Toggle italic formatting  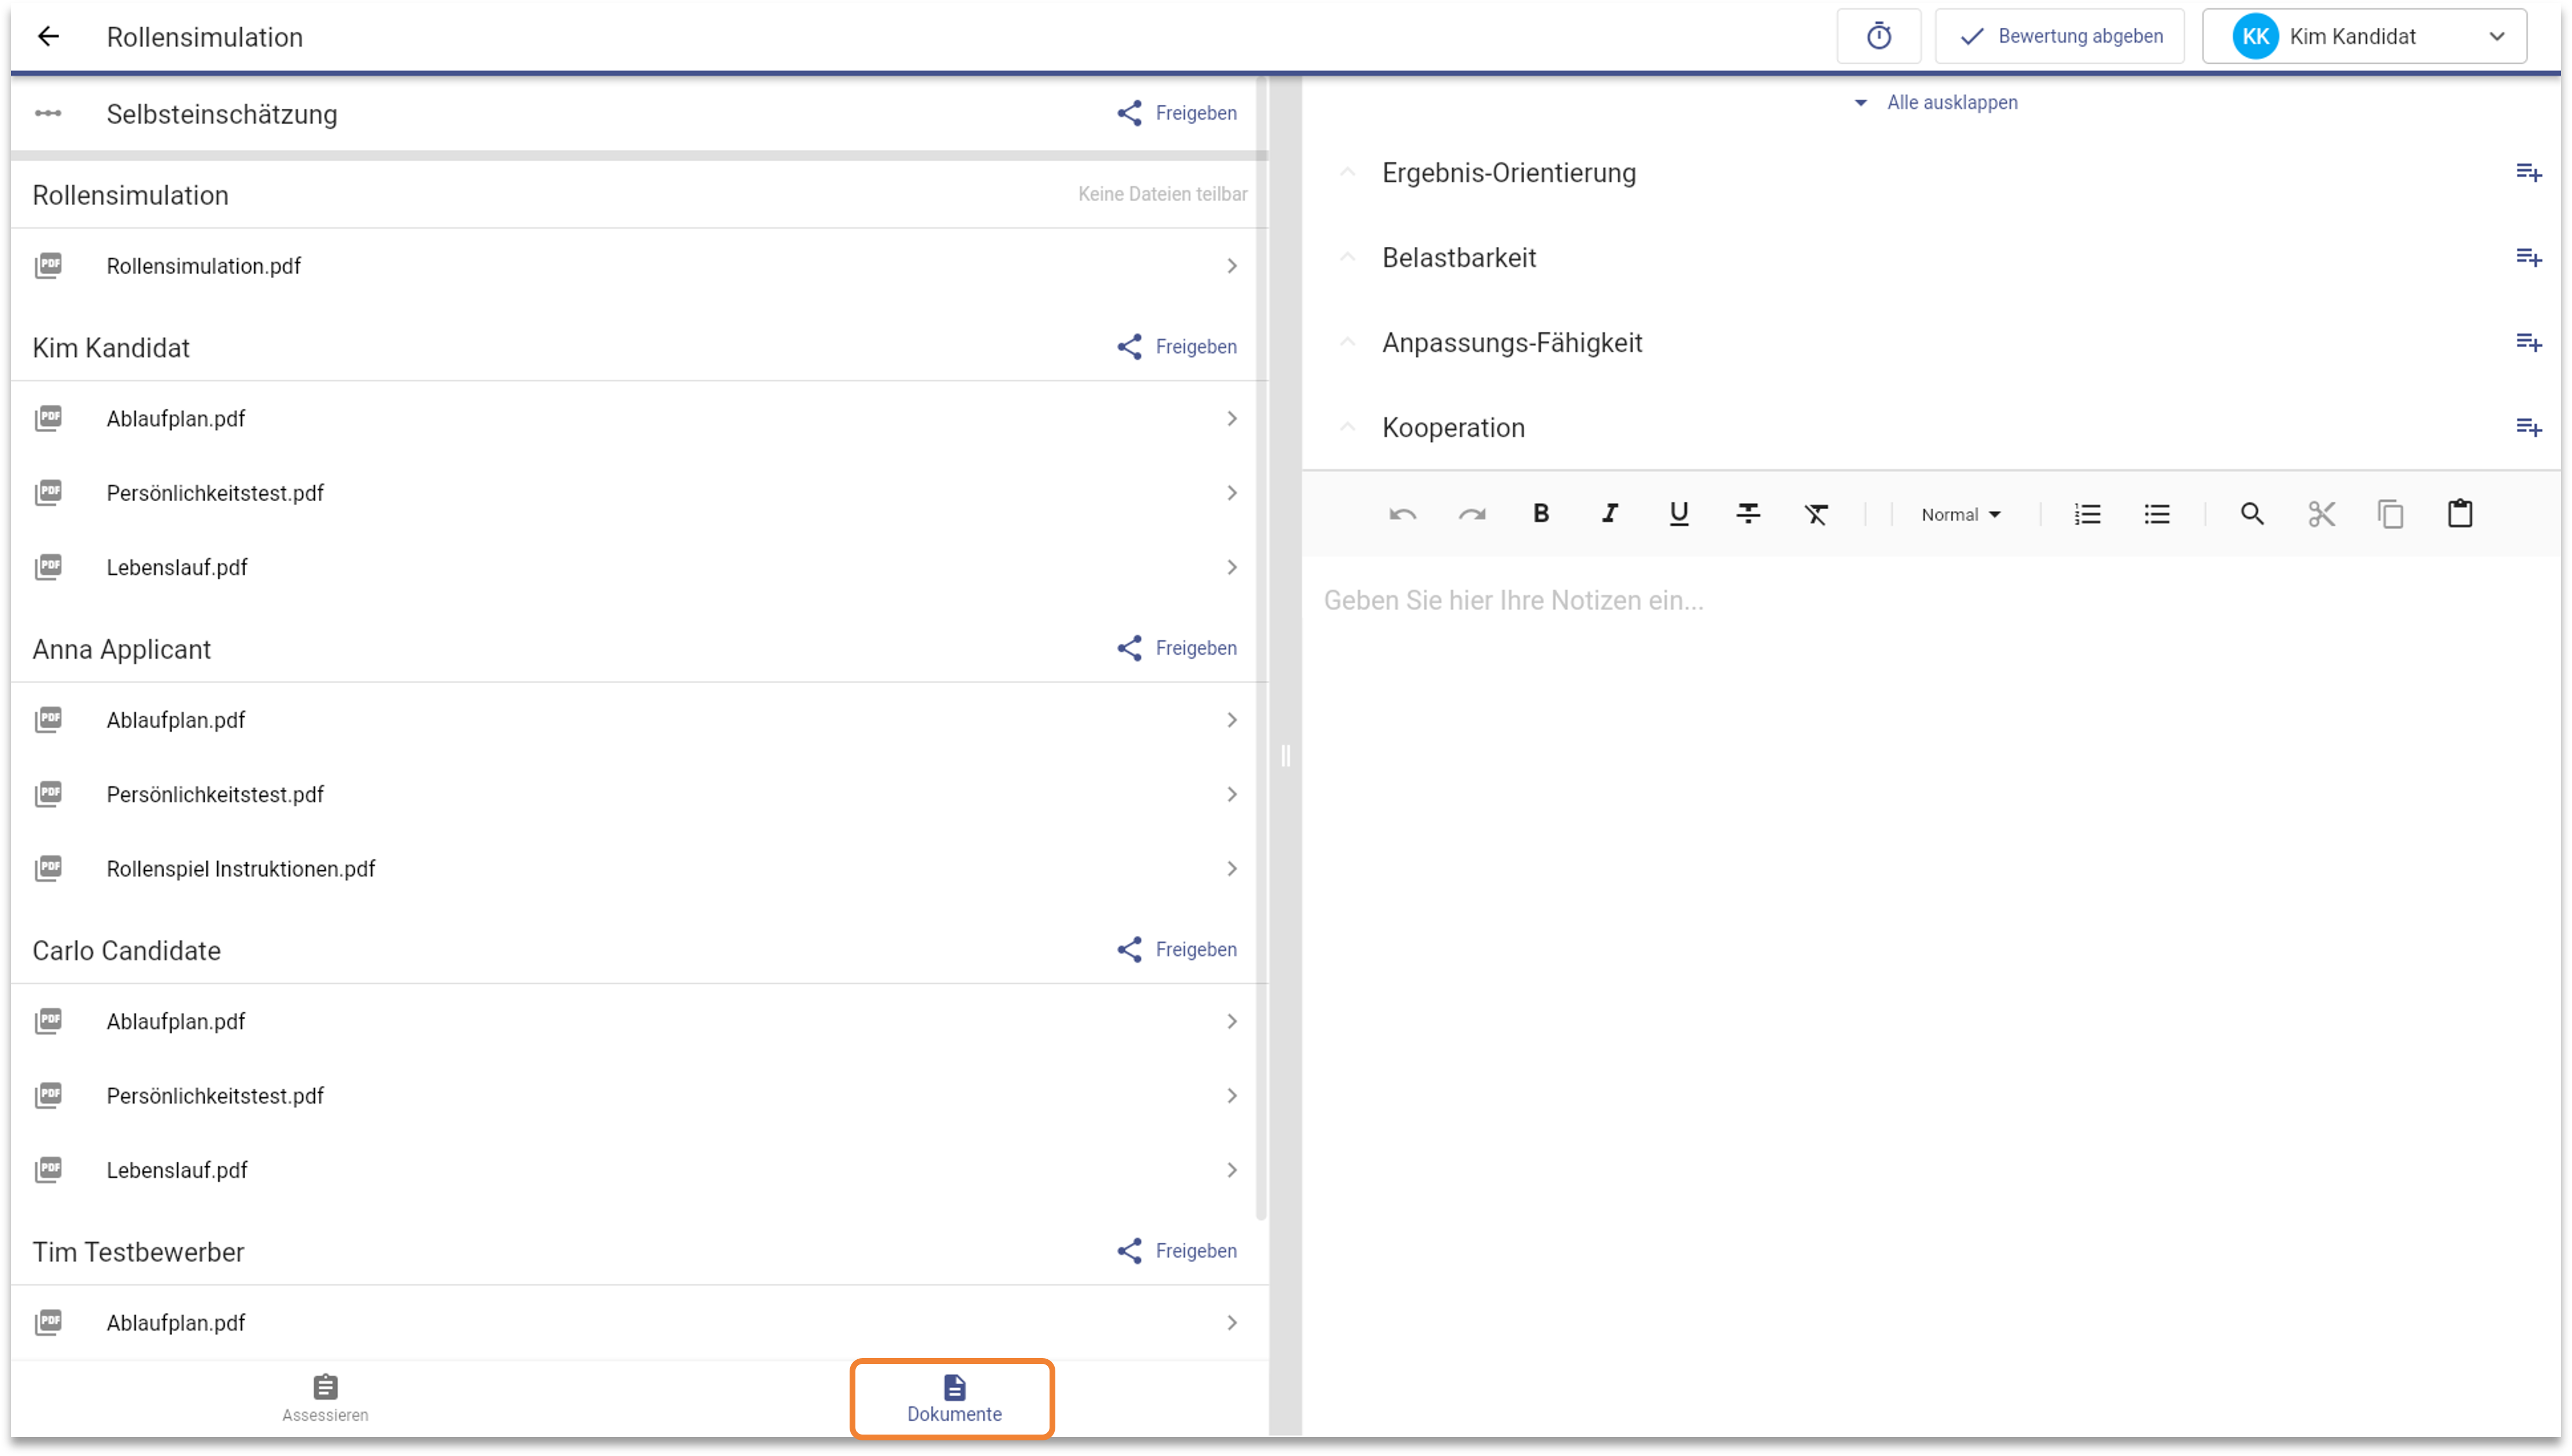click(1609, 514)
